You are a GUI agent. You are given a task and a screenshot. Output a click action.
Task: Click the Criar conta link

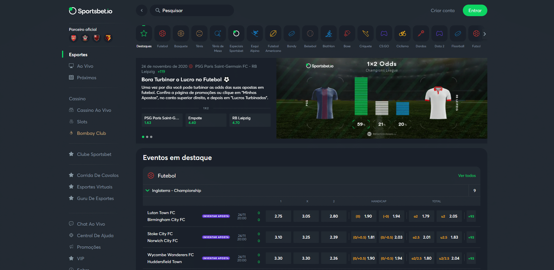pos(443,10)
